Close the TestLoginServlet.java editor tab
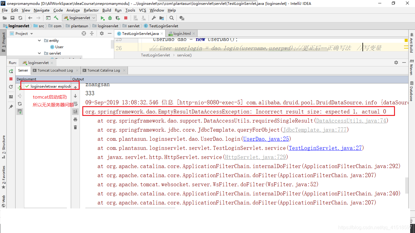This screenshot has width=415, height=233. pyautogui.click(x=162, y=34)
